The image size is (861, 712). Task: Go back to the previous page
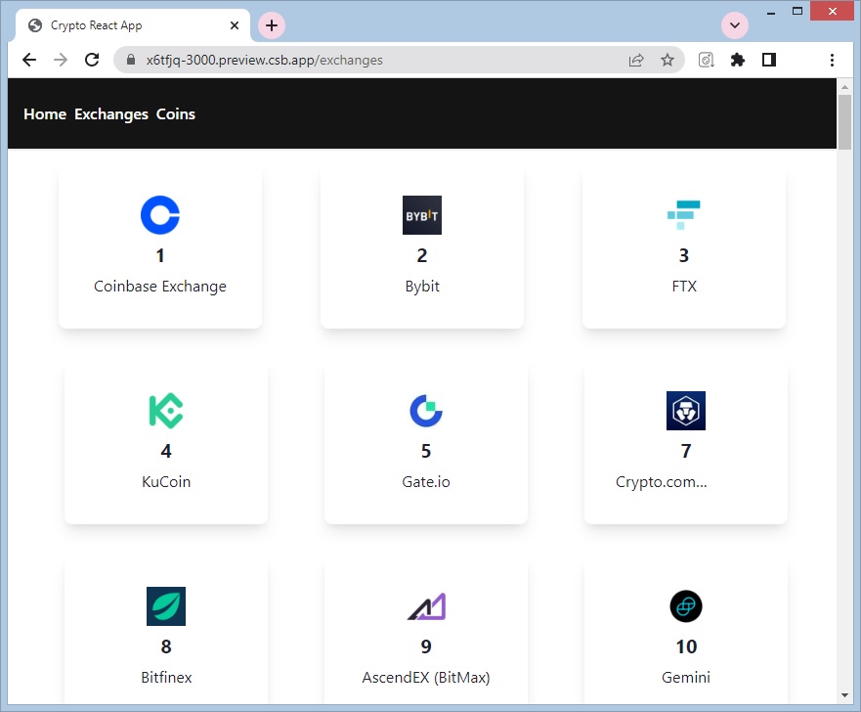pos(29,60)
